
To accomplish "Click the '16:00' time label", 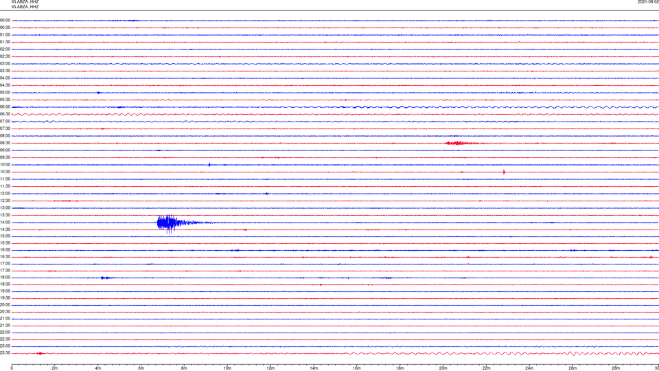I will pos(5,250).
